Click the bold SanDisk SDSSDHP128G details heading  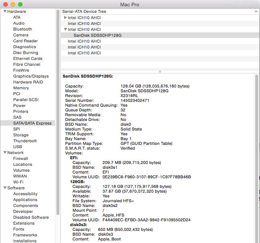(88, 76)
